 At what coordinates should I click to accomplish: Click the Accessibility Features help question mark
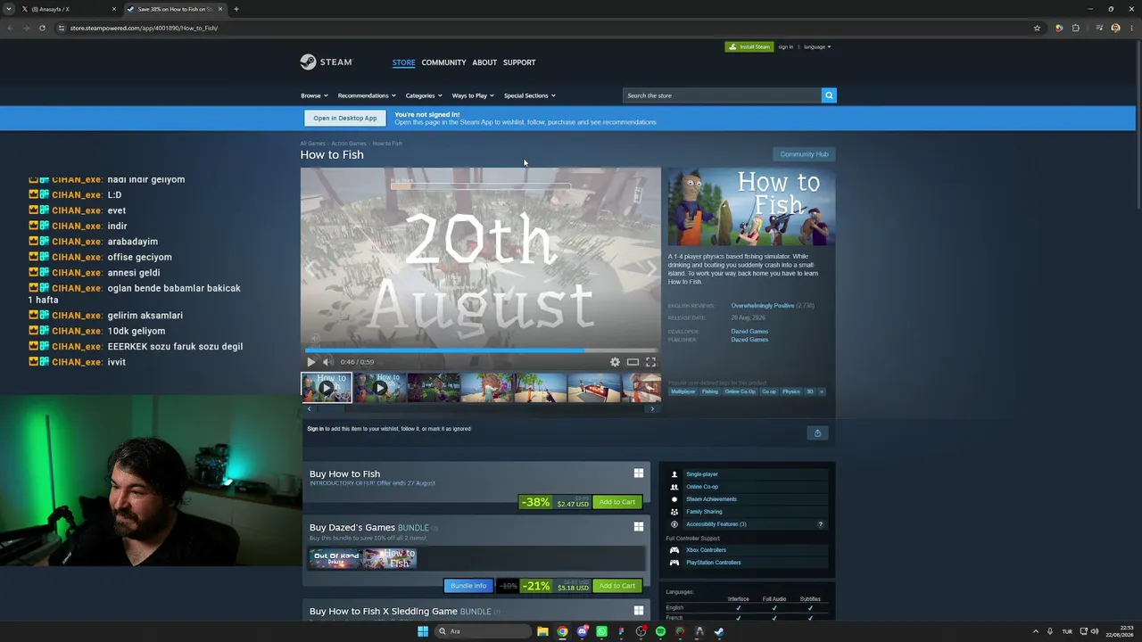click(x=821, y=524)
